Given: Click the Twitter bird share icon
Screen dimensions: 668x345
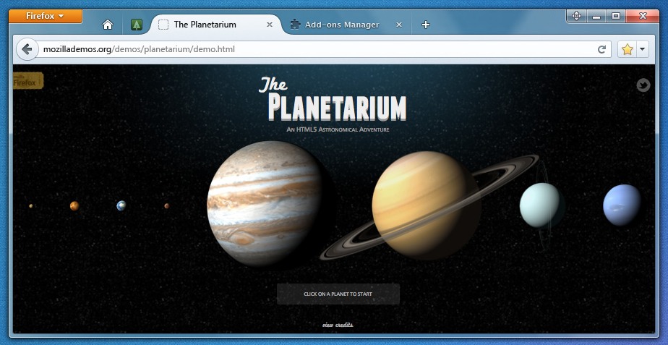Looking at the screenshot, I should coord(643,85).
